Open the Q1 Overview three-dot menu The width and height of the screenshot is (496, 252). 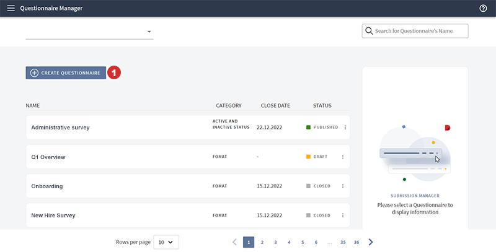coord(342,157)
